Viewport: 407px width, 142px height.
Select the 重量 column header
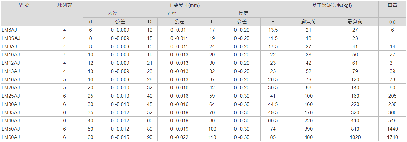[392, 5]
